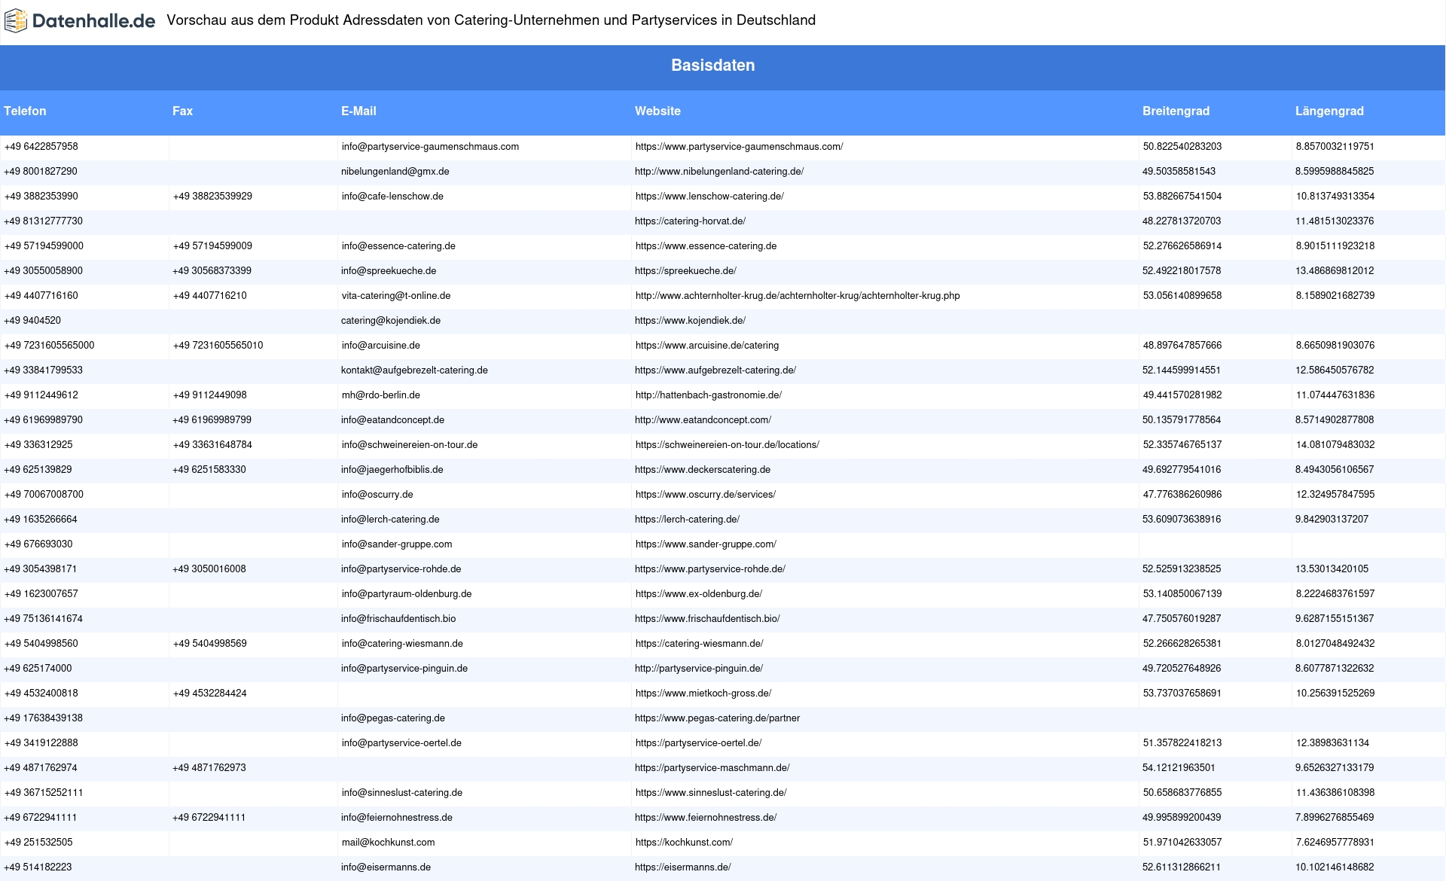Open website https://www.partyservice-gaumenschmaus.com/
The image size is (1446, 881).
pyautogui.click(x=739, y=147)
